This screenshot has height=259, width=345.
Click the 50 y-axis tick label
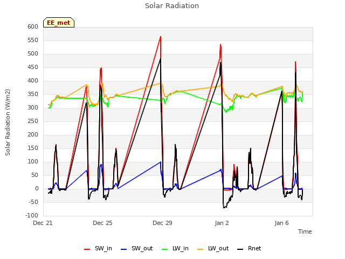point(35,175)
